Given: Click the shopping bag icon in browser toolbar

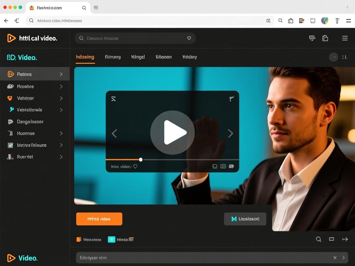Looking at the screenshot, I should click(291, 21).
